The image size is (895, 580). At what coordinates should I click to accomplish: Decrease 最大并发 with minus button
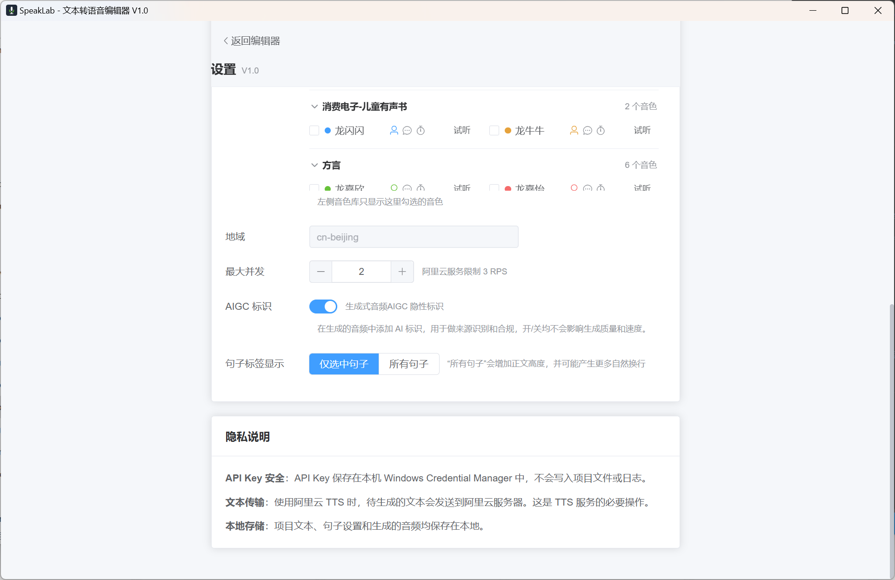[321, 272]
